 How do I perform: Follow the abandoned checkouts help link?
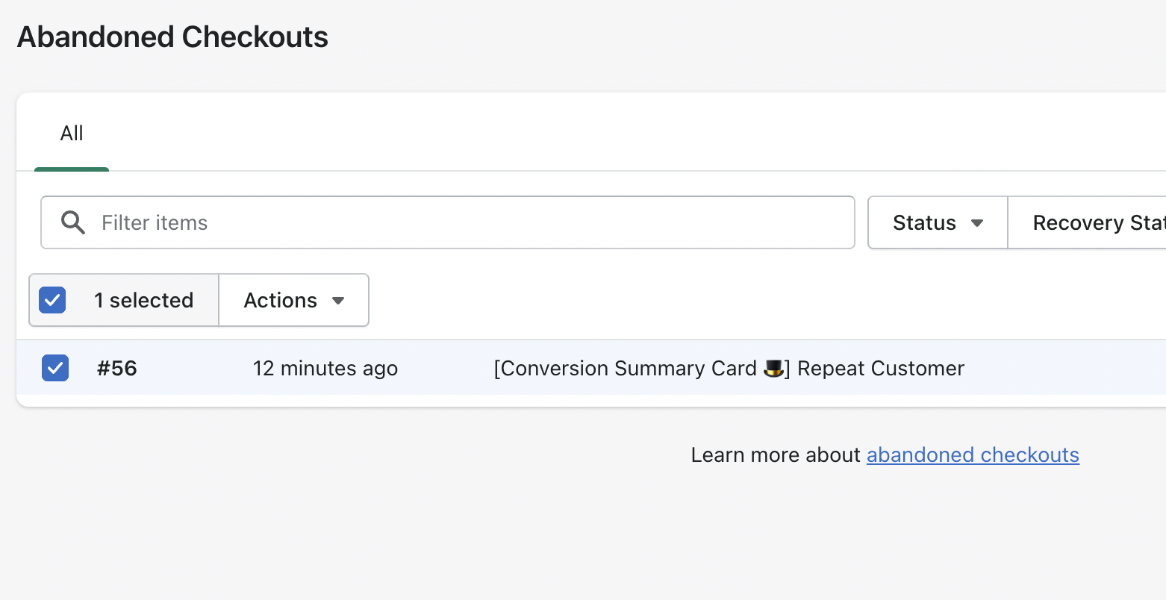[x=973, y=455]
